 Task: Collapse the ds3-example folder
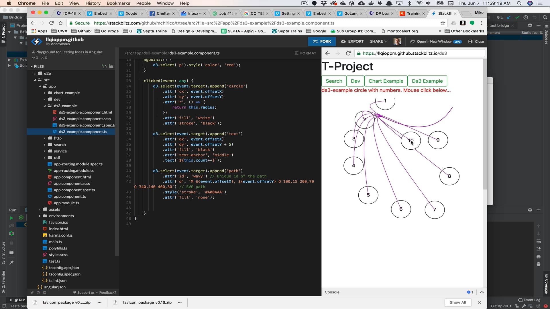coord(45,106)
